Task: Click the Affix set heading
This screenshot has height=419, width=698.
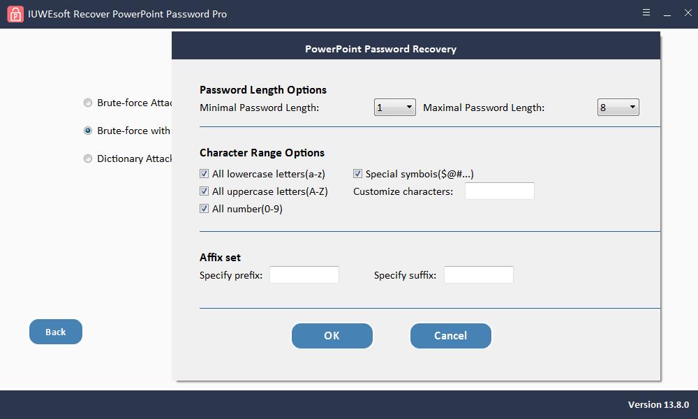Action: [x=220, y=258]
